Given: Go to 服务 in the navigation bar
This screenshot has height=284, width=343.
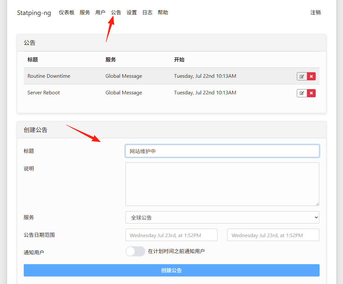Looking at the screenshot, I should tap(85, 12).
